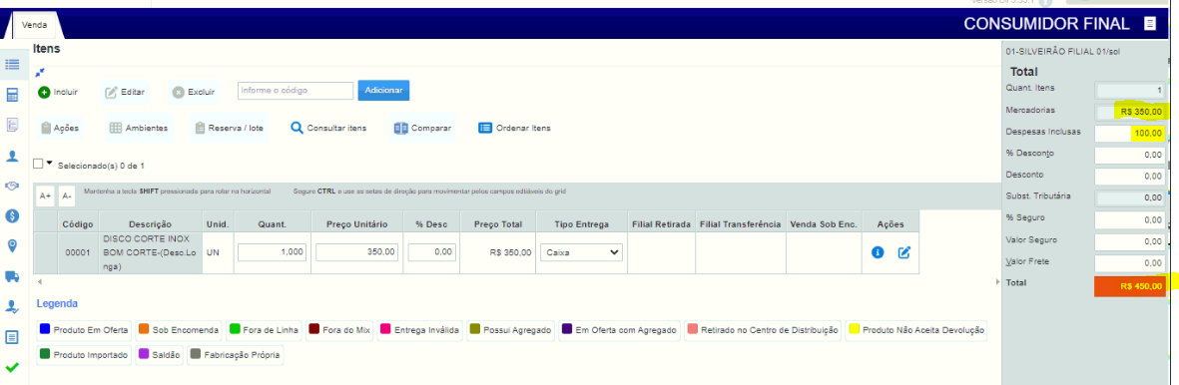This screenshot has height=385, width=1179.
Task: Click DISCO CORTE INOX description cell
Action: tap(151, 252)
